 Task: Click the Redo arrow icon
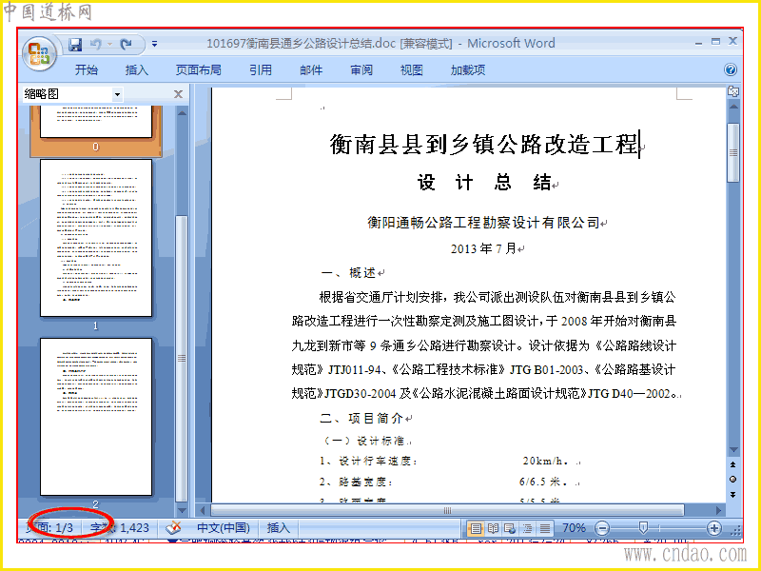[x=127, y=44]
